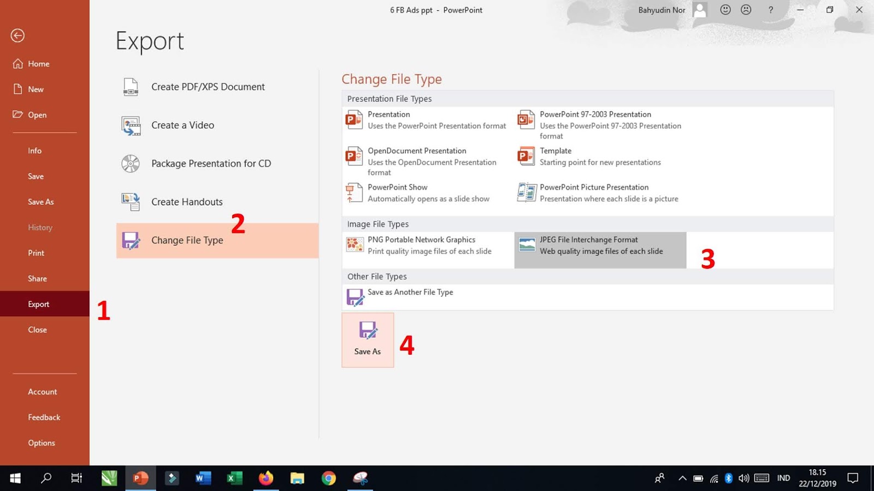Choose the PowerPoint Show icon
This screenshot has height=491, width=874.
(354, 193)
